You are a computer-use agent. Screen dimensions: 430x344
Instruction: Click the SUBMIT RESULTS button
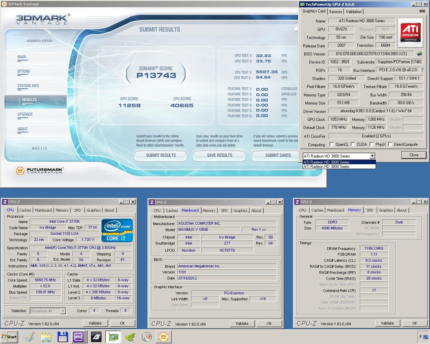[x=161, y=155]
